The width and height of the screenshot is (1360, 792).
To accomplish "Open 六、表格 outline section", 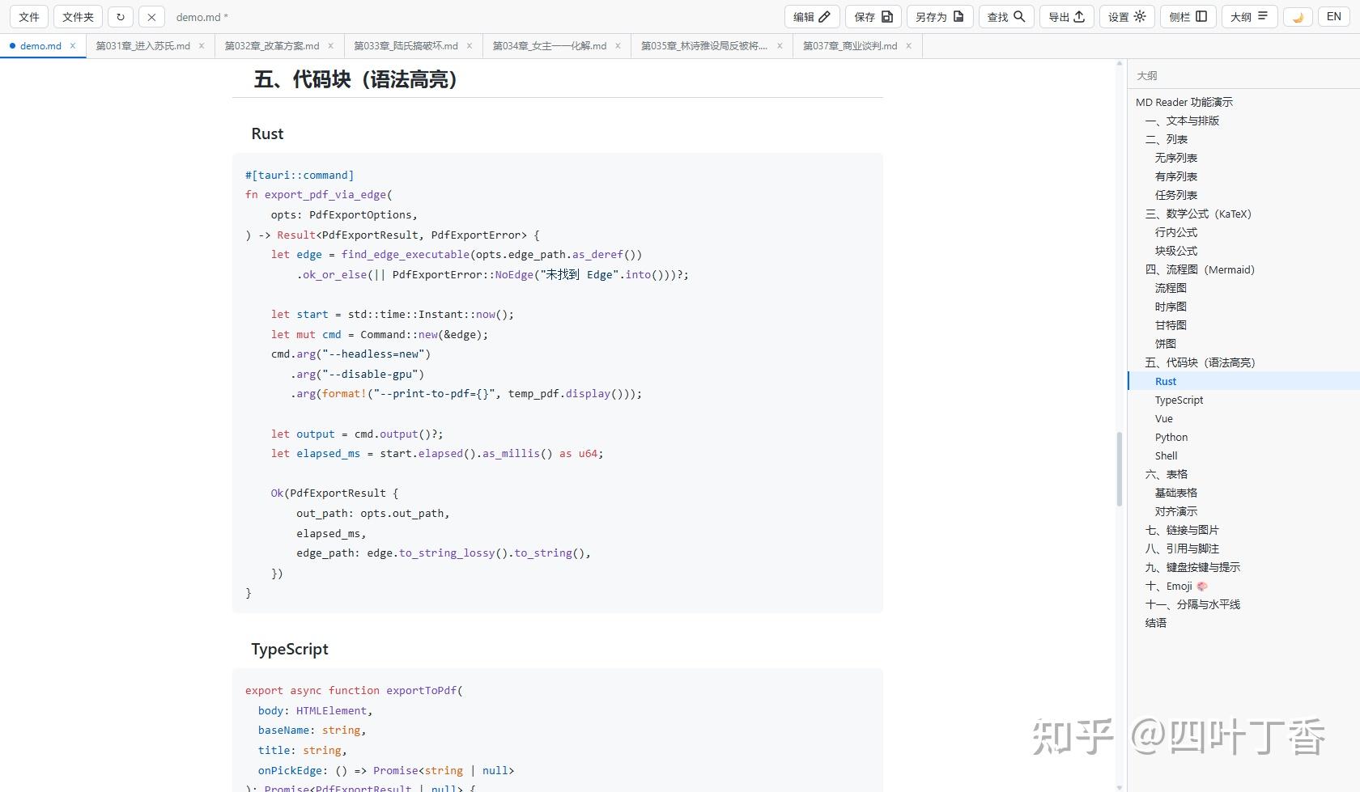I will tap(1167, 474).
